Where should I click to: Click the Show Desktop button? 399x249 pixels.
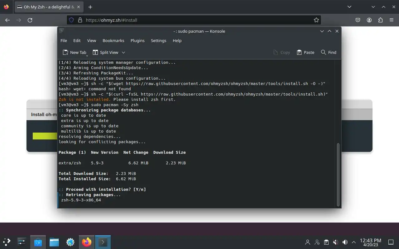[x=391, y=242]
